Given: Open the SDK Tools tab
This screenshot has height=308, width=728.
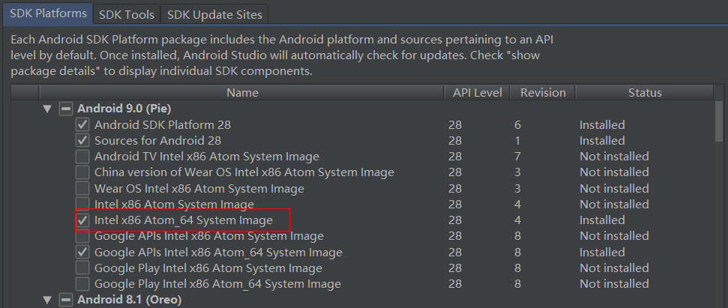Looking at the screenshot, I should (126, 14).
